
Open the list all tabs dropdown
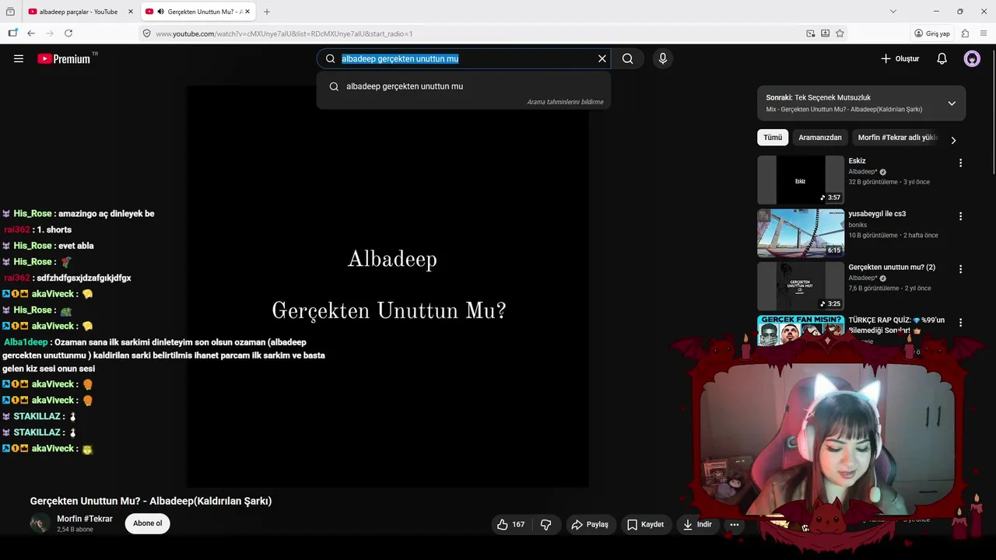click(x=893, y=12)
